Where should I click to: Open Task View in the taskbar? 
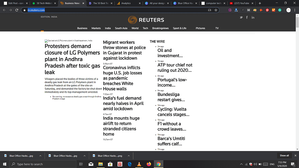pos(81,164)
